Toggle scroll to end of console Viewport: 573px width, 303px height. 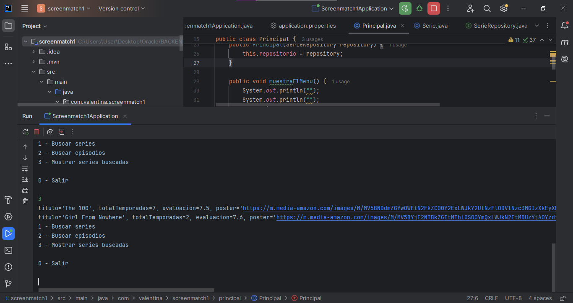[25, 180]
